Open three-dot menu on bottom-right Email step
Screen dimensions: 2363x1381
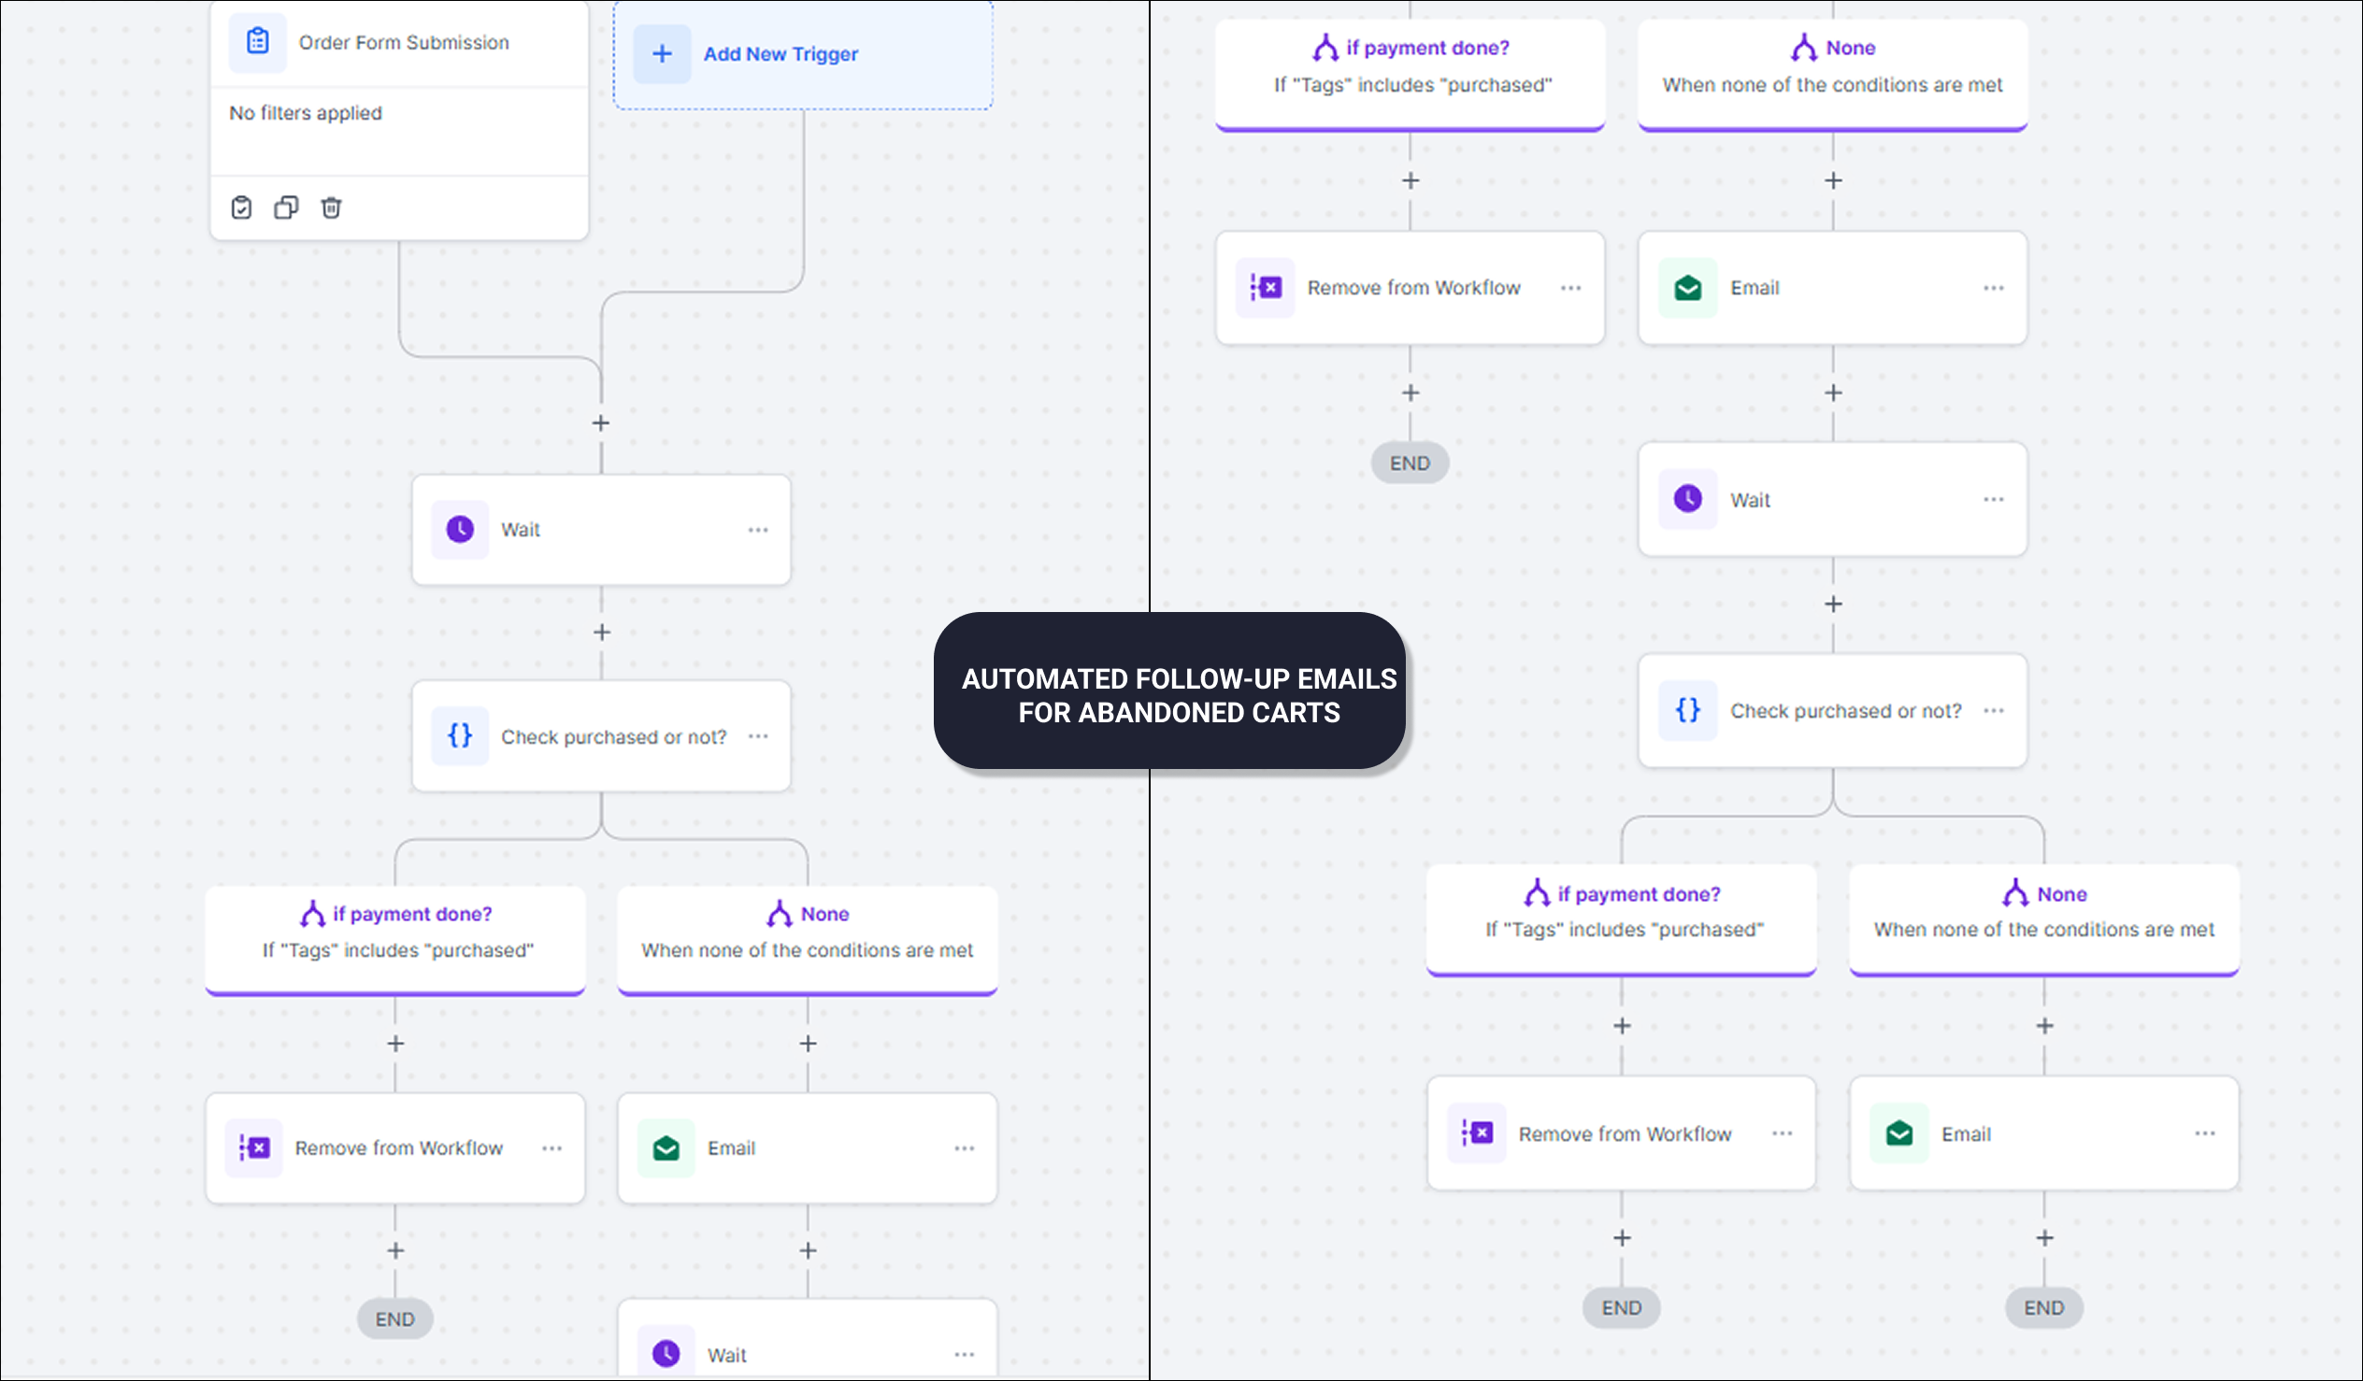click(2203, 1133)
